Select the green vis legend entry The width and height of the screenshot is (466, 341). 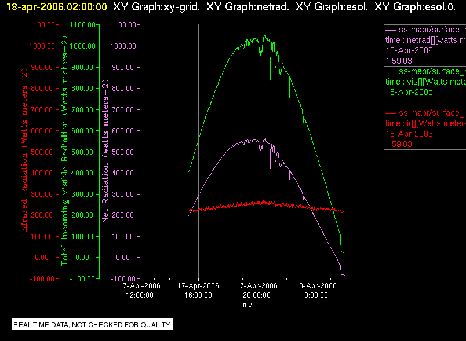pyautogui.click(x=425, y=82)
